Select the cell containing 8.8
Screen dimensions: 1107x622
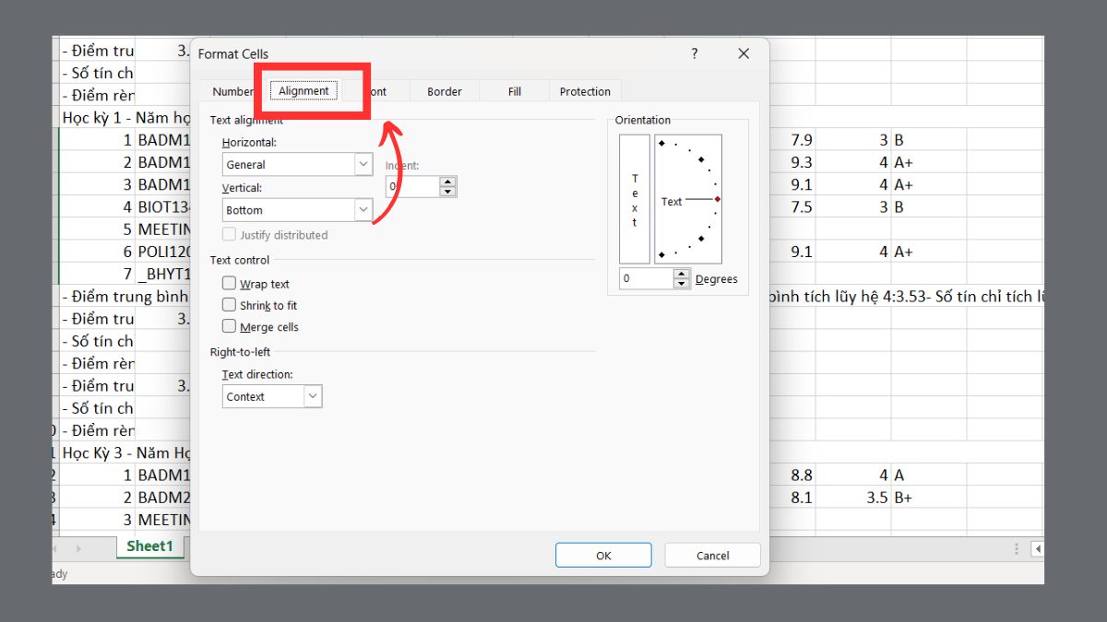click(792, 475)
